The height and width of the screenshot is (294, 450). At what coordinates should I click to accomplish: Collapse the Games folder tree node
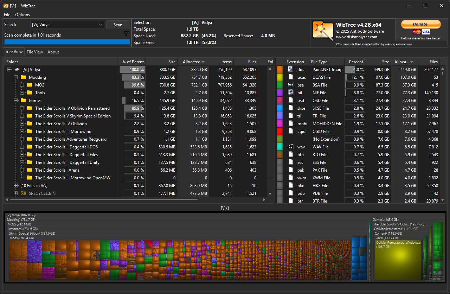(x=15, y=101)
